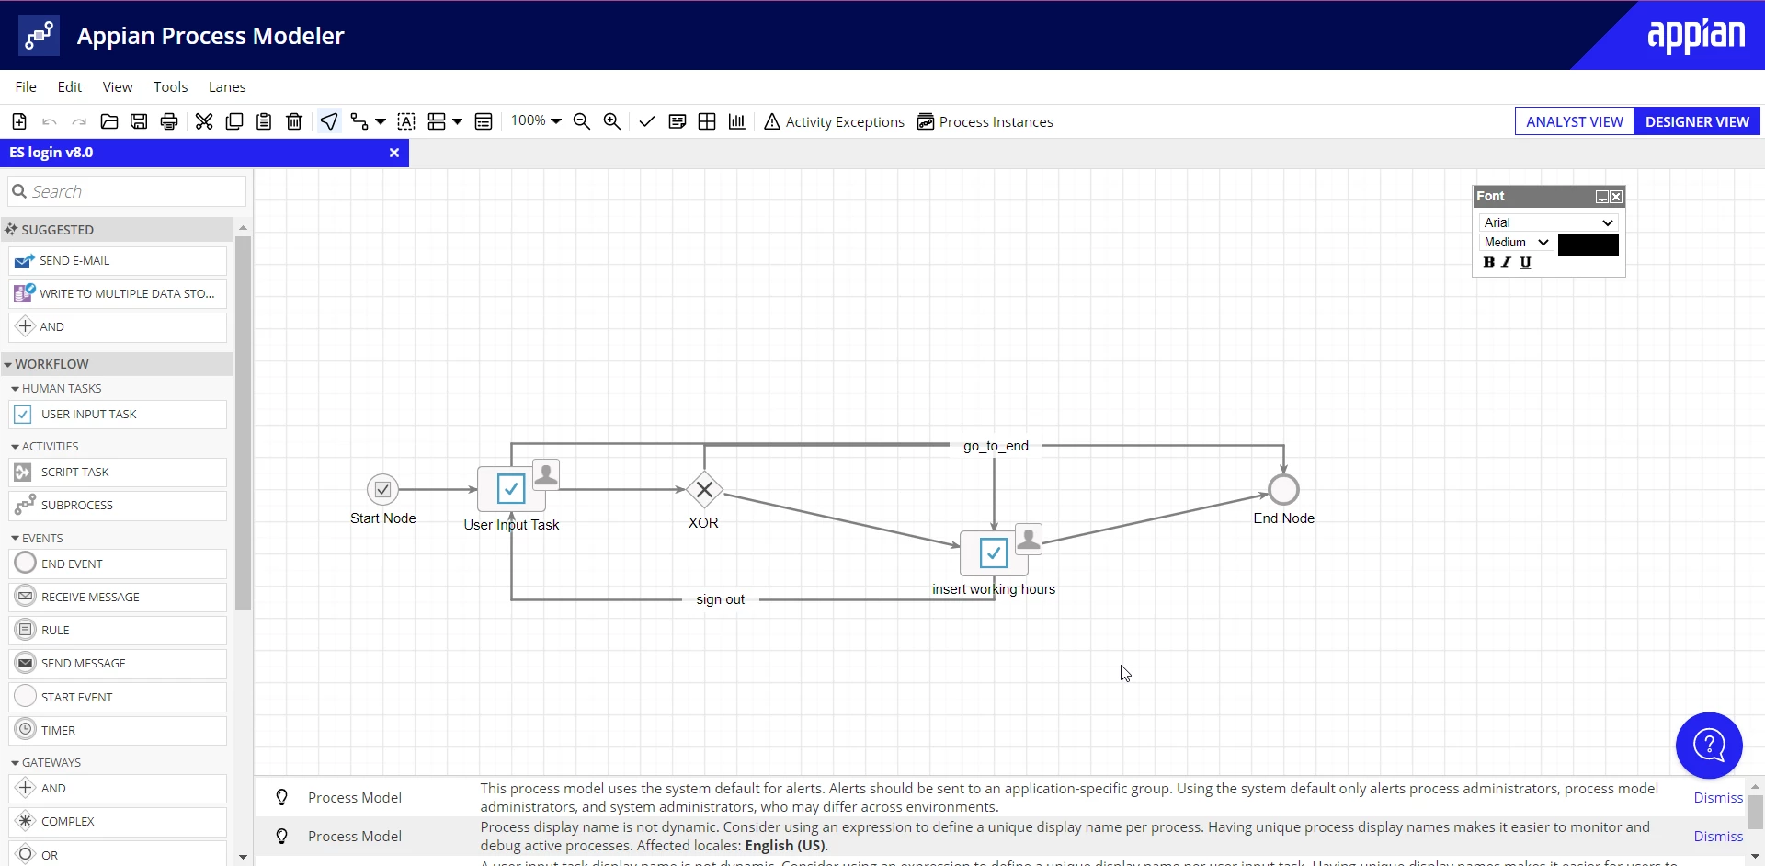The image size is (1765, 866).
Task: Select Subprocess in palette
Action: (x=118, y=506)
